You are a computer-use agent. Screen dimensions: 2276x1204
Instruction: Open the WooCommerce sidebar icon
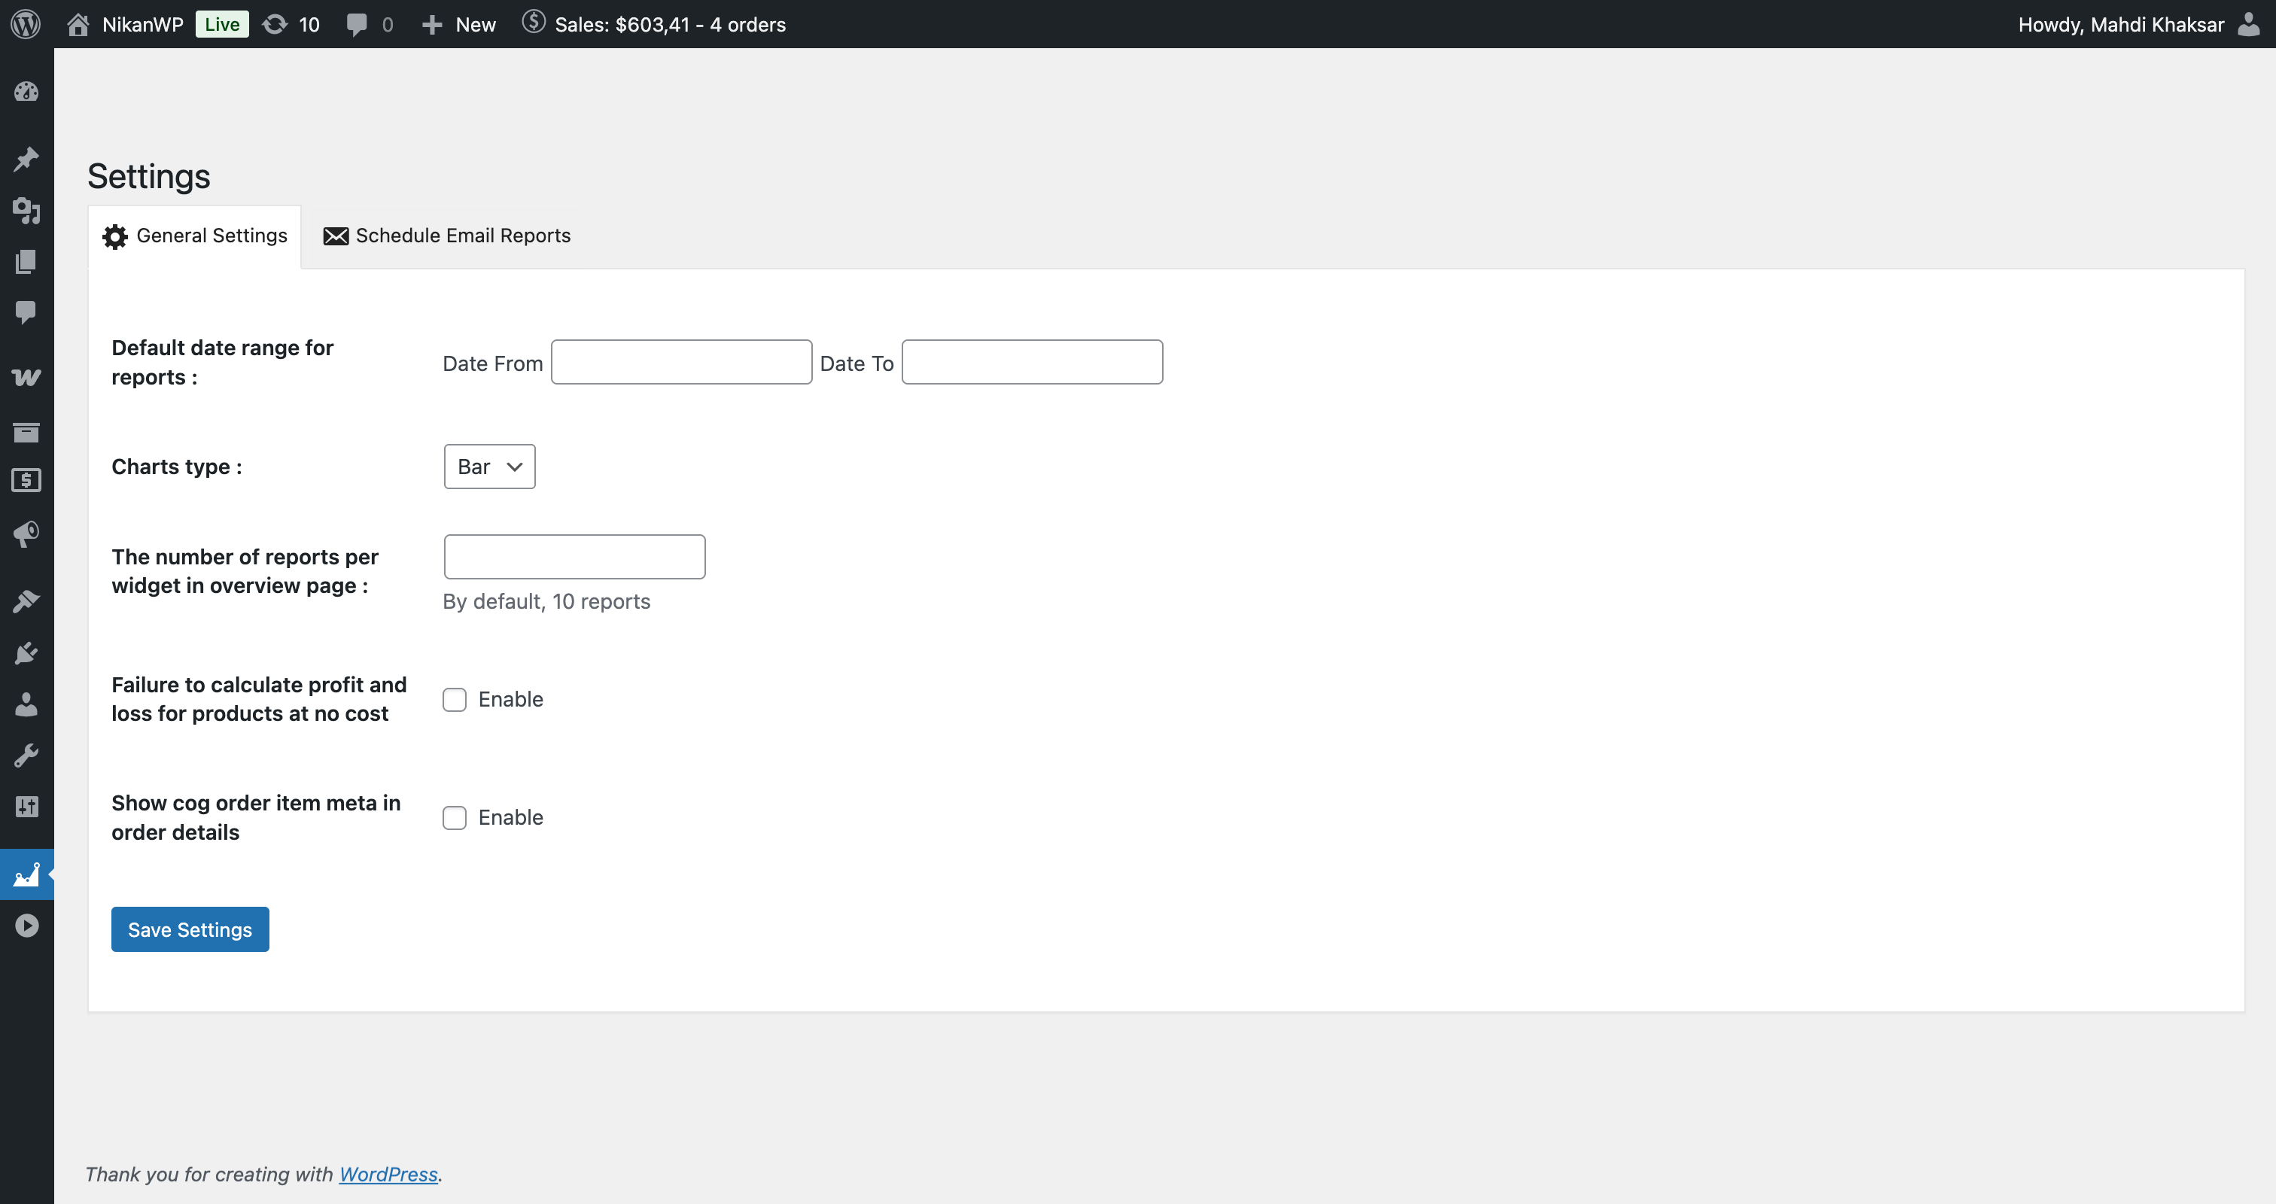[x=26, y=377]
